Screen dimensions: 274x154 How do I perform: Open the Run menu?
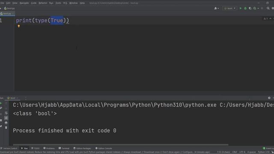51,3
